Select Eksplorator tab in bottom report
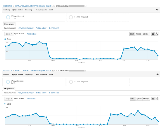The height and width of the screenshot is (129, 161). (x=9, y=89)
